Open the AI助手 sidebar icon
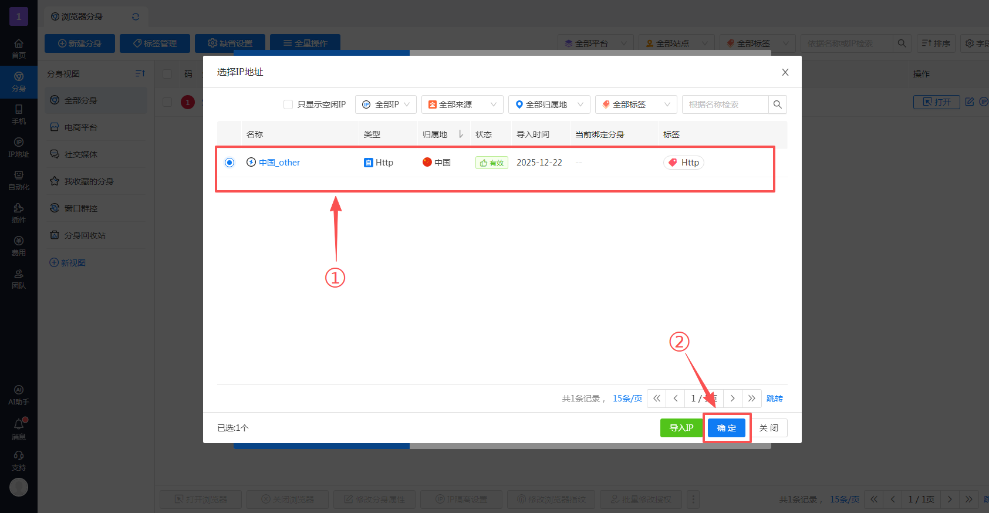The width and height of the screenshot is (989, 513). (x=19, y=395)
